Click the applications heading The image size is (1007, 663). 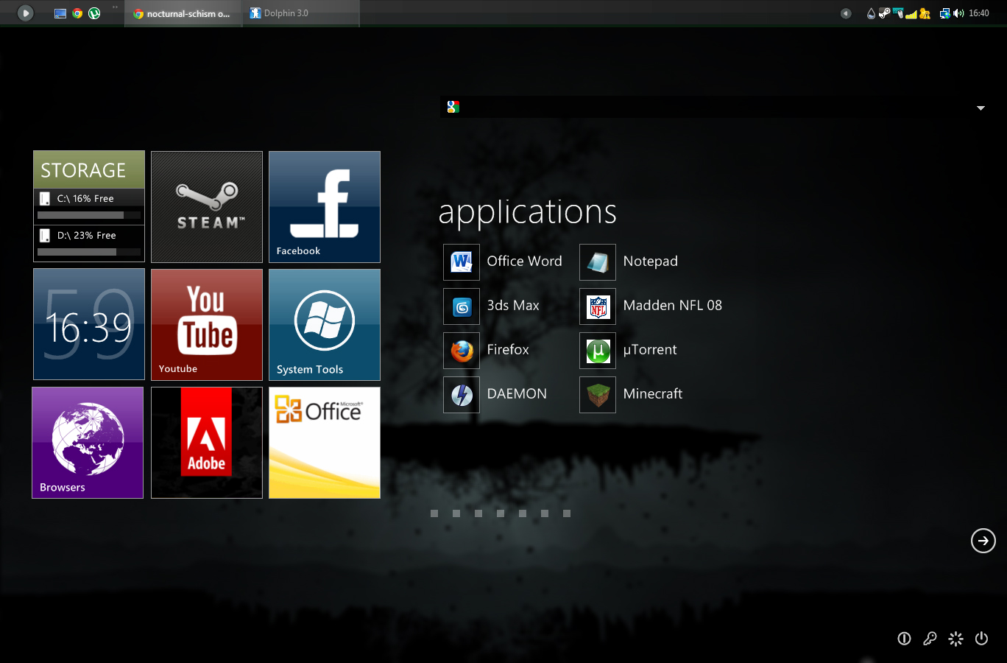click(x=527, y=213)
